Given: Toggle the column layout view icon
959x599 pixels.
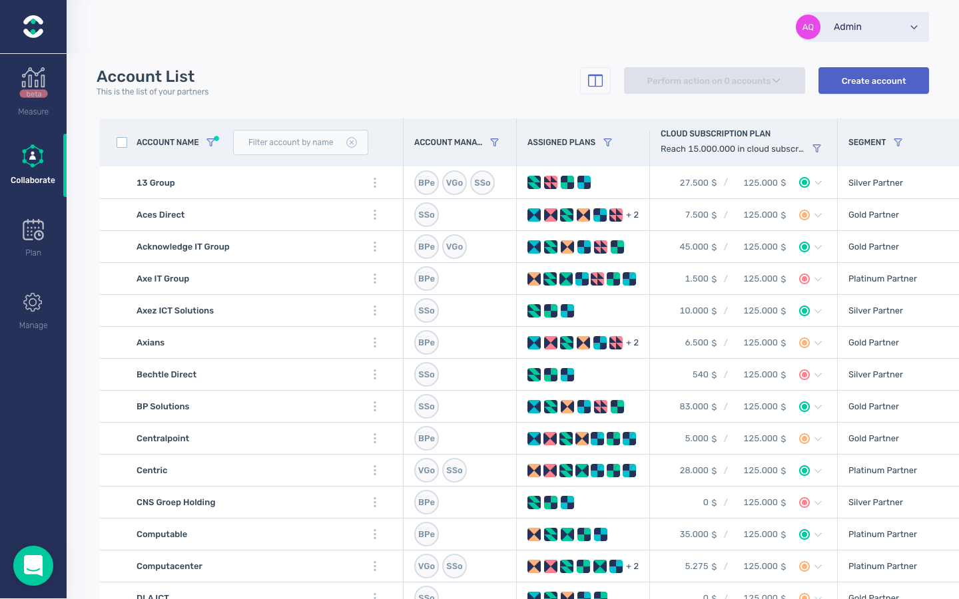Looking at the screenshot, I should tap(595, 81).
